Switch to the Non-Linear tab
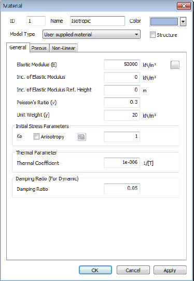The image size is (194, 281). pyautogui.click(x=63, y=48)
